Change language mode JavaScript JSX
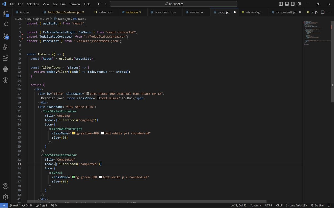This screenshot has height=208, width=334. point(299,206)
